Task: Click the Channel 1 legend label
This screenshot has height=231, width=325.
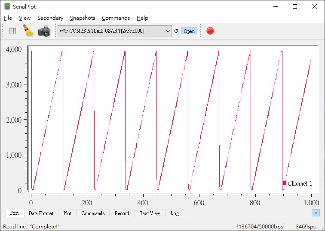Action: click(x=300, y=183)
